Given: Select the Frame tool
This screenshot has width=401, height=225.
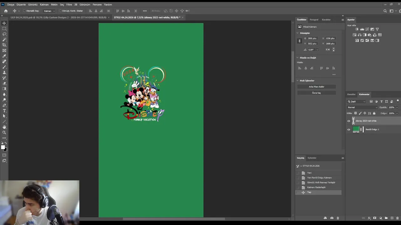Looking at the screenshot, I should click(x=4, y=50).
